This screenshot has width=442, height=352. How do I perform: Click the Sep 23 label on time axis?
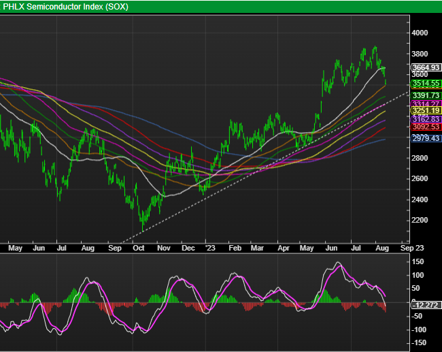412,248
